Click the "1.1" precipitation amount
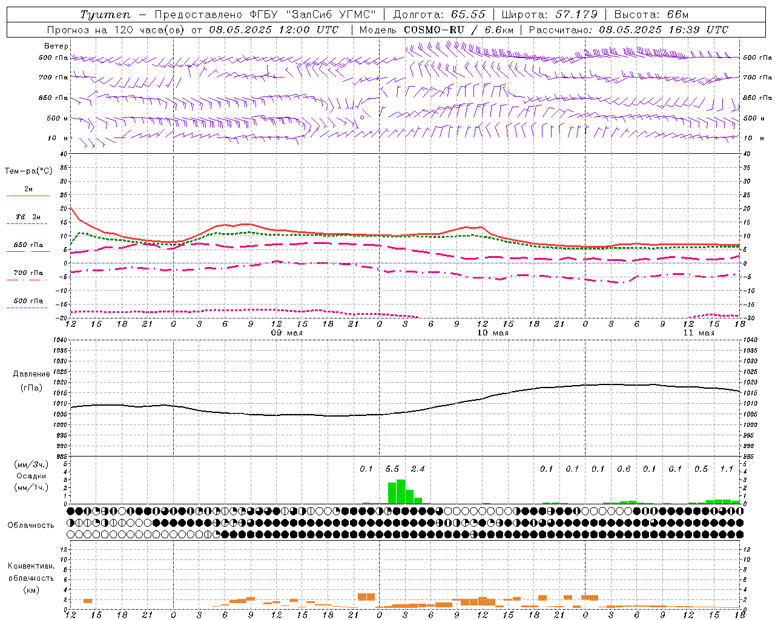This screenshot has width=775, height=620. tap(727, 469)
